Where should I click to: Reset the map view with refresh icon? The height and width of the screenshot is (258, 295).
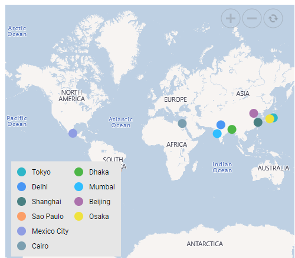pyautogui.click(x=273, y=18)
